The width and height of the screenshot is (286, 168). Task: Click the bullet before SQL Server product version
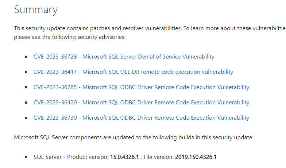[26, 157]
